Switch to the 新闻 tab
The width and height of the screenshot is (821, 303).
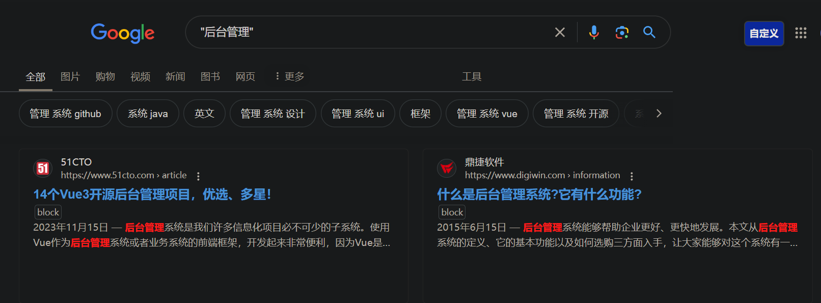pos(175,76)
